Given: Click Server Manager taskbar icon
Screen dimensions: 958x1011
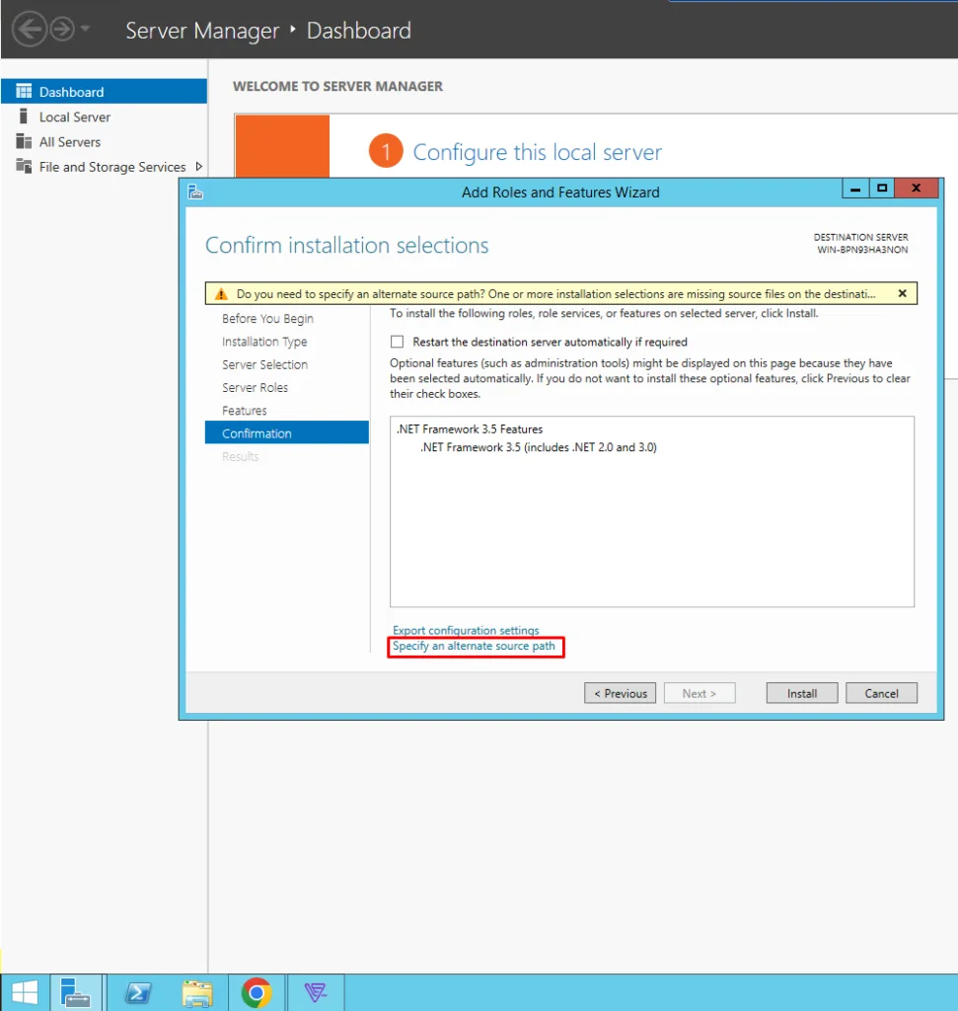Looking at the screenshot, I should point(76,992).
